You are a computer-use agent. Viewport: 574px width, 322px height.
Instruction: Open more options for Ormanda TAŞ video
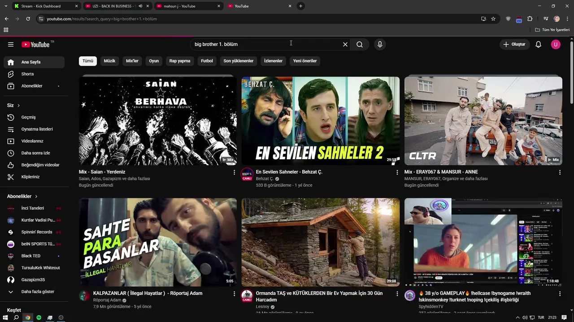tap(397, 294)
